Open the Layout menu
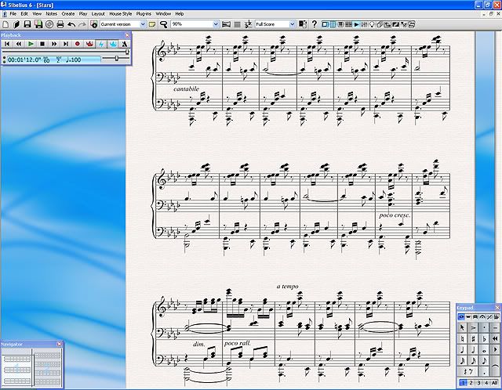502x390 pixels. [x=98, y=14]
